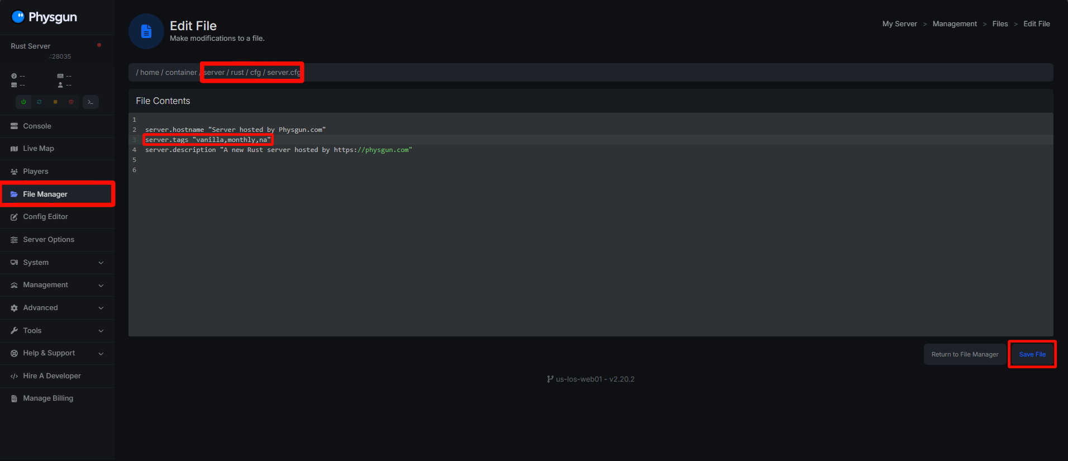Click the blue Edit File document icon

click(146, 31)
